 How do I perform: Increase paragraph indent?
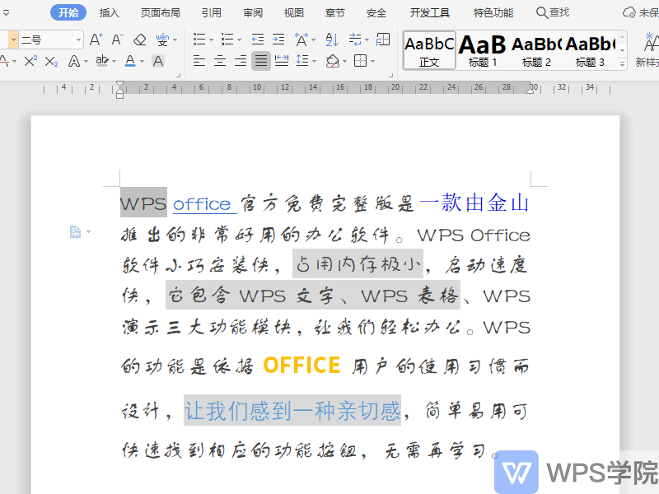(278, 40)
